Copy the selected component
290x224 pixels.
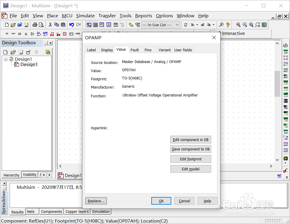57,25
